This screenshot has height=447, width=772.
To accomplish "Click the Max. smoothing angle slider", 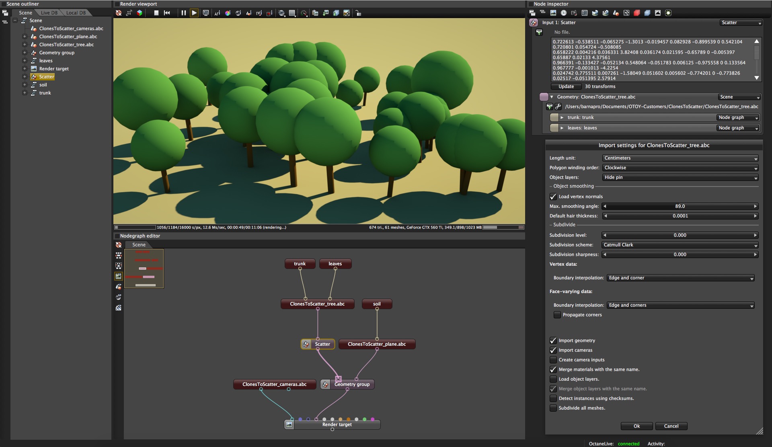I will [680, 206].
